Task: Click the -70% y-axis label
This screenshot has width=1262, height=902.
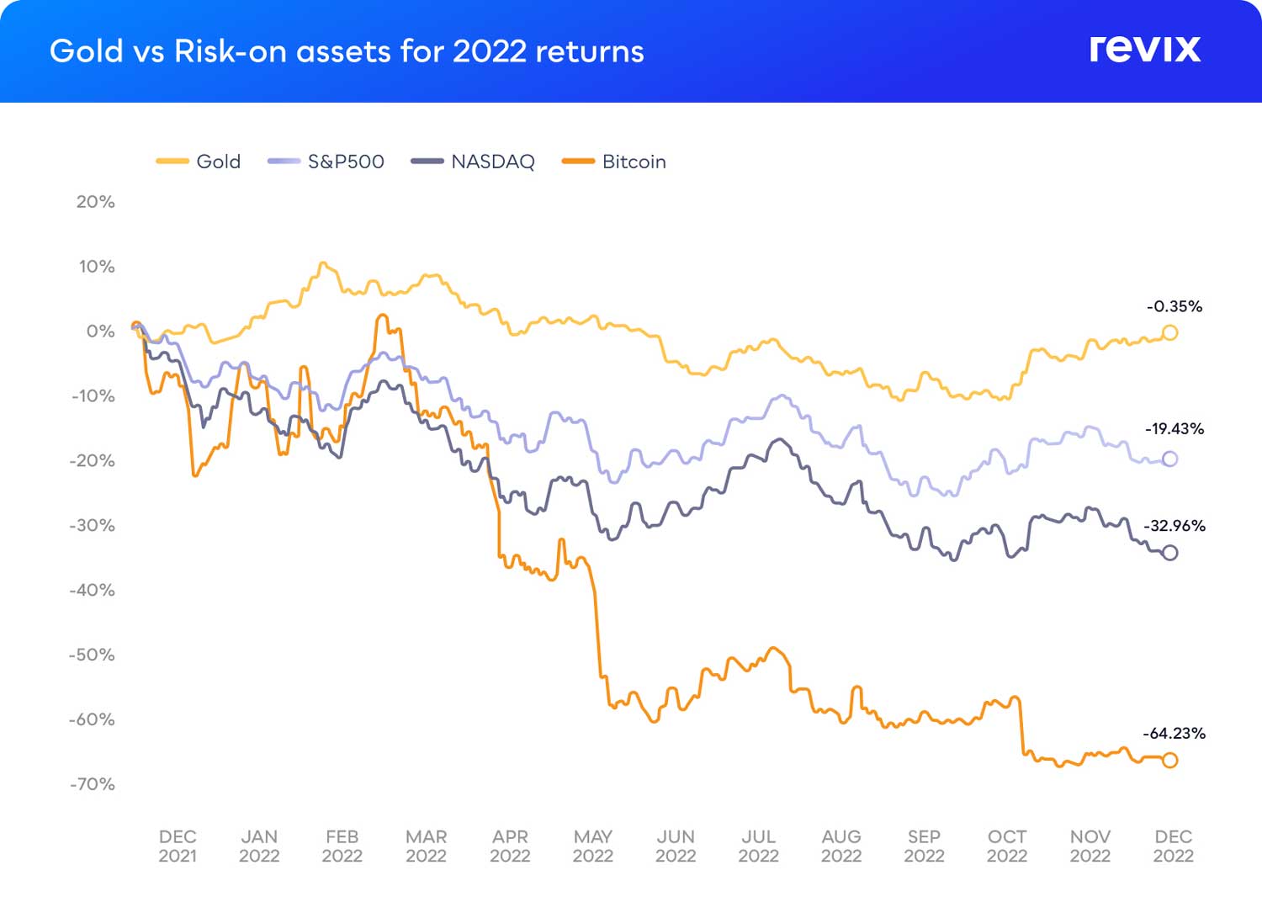Action: pyautogui.click(x=92, y=784)
